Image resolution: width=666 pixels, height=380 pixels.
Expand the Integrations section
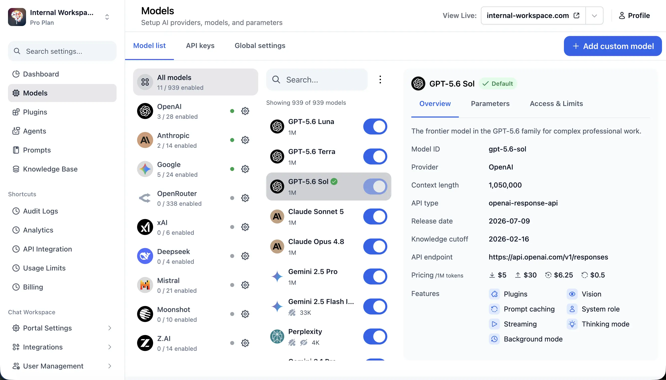coord(62,347)
